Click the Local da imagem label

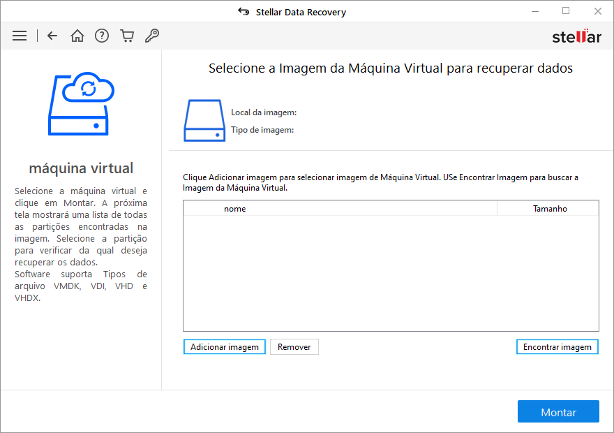(264, 112)
